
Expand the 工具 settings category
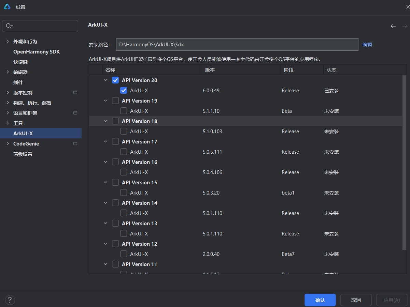8,123
